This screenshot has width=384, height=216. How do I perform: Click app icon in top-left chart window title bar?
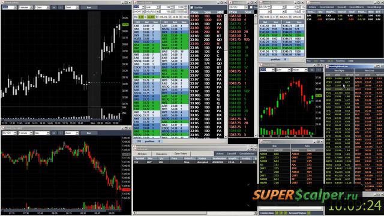(3, 2)
